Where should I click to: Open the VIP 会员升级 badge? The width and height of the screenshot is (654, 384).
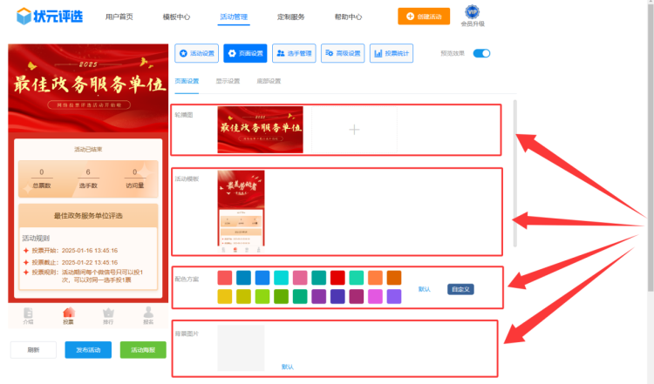tap(472, 15)
